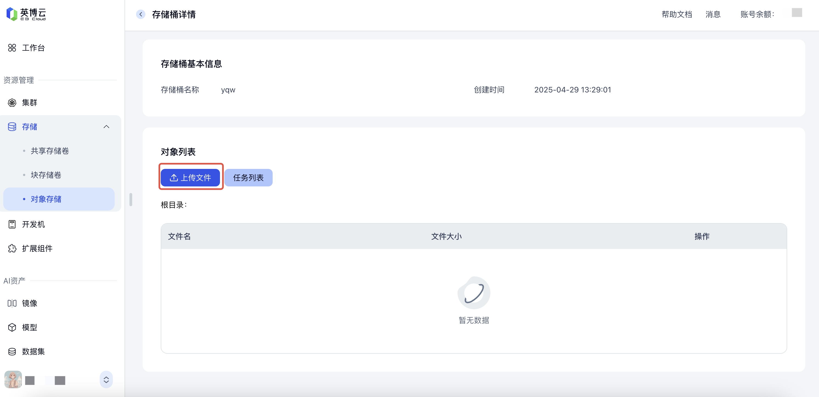
Task: Open 镜像 via its sidebar icon
Action: [12, 303]
